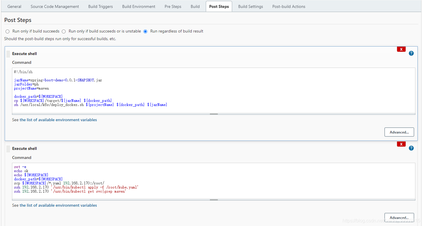Viewport: 423px width, 226px height.
Task: Open the Post-build Actions tab
Action: tap(289, 6)
